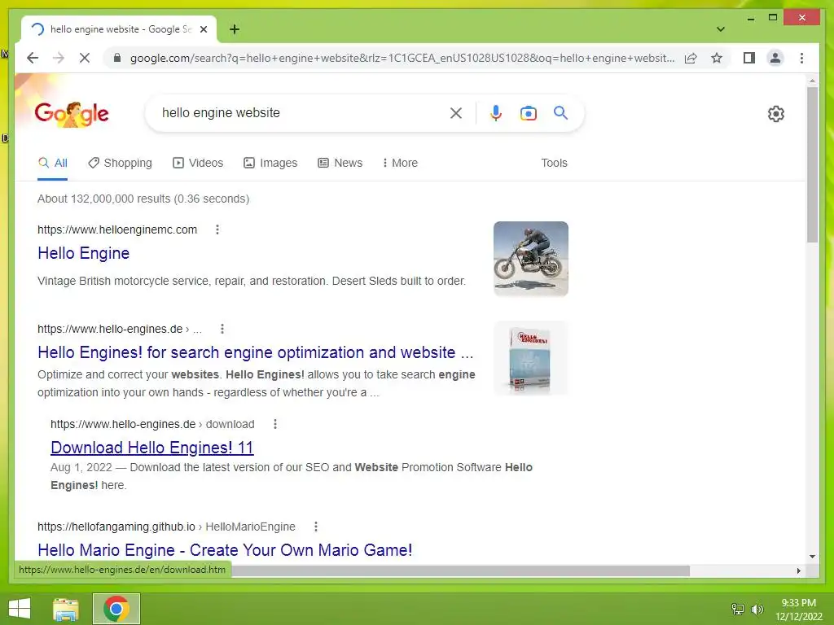Open Hello Mario Engine result link

tap(225, 550)
